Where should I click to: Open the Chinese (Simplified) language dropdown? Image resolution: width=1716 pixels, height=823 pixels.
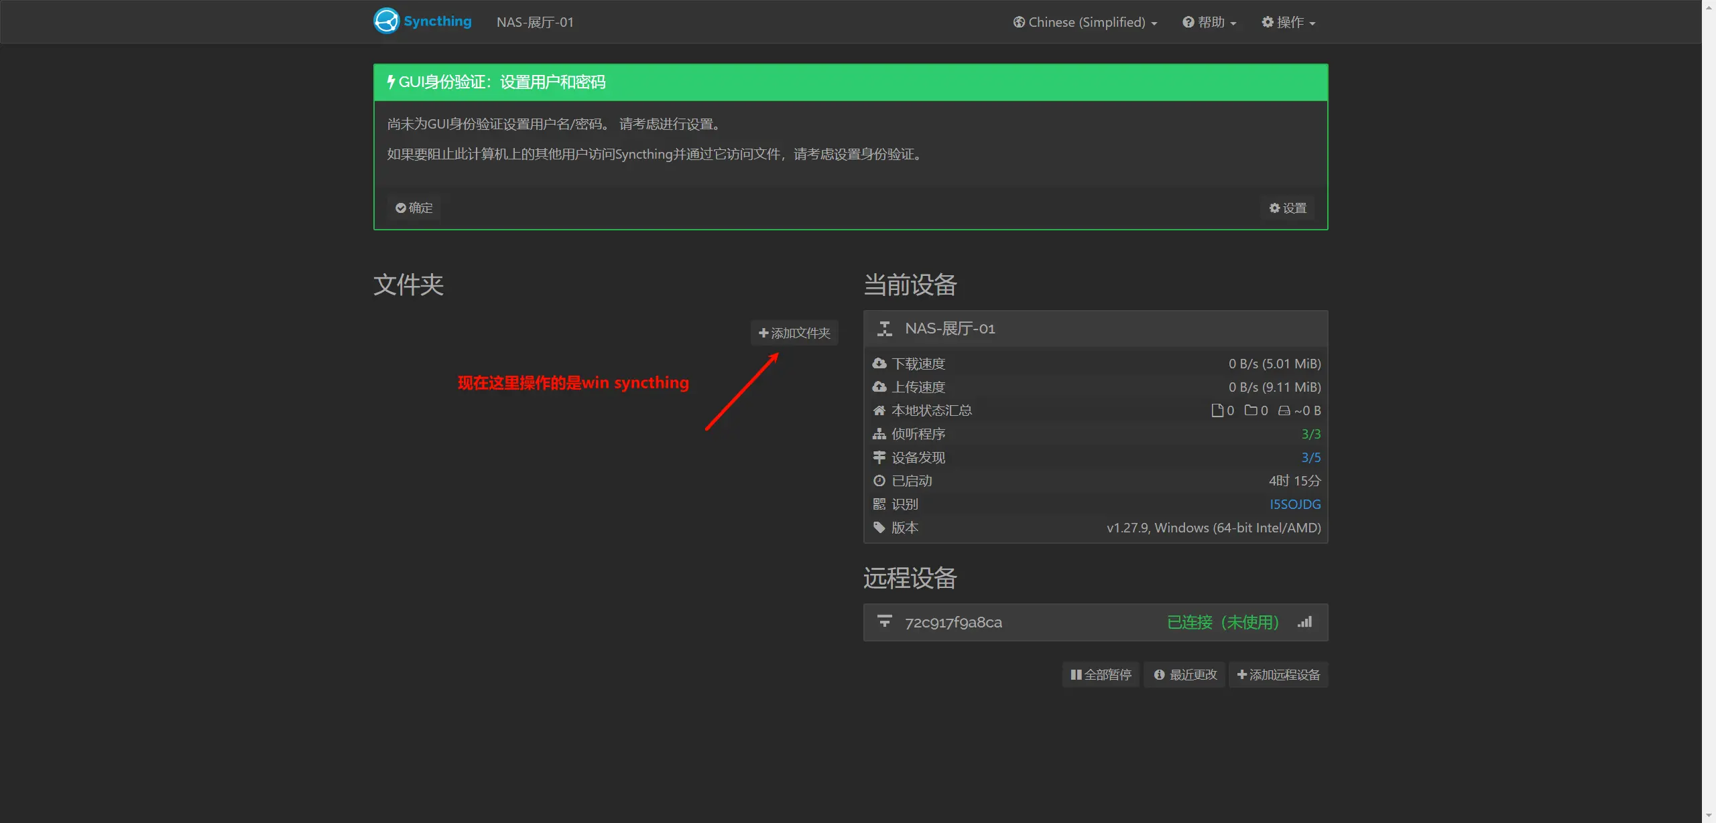tap(1085, 21)
